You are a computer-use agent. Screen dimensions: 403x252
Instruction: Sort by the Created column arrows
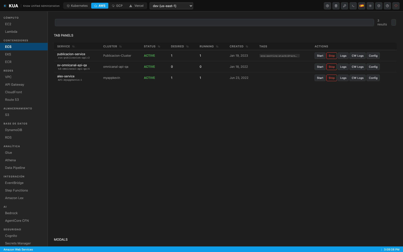coord(247,47)
